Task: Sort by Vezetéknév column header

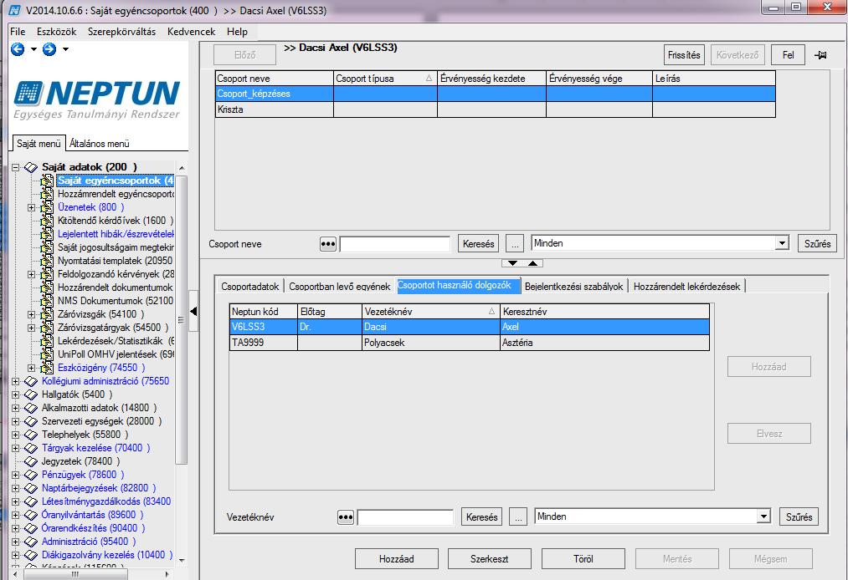Action: [430, 312]
